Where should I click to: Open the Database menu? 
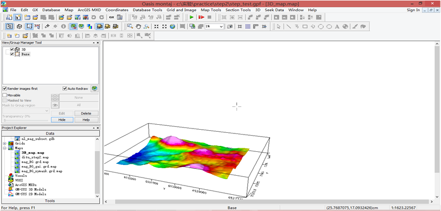point(51,10)
